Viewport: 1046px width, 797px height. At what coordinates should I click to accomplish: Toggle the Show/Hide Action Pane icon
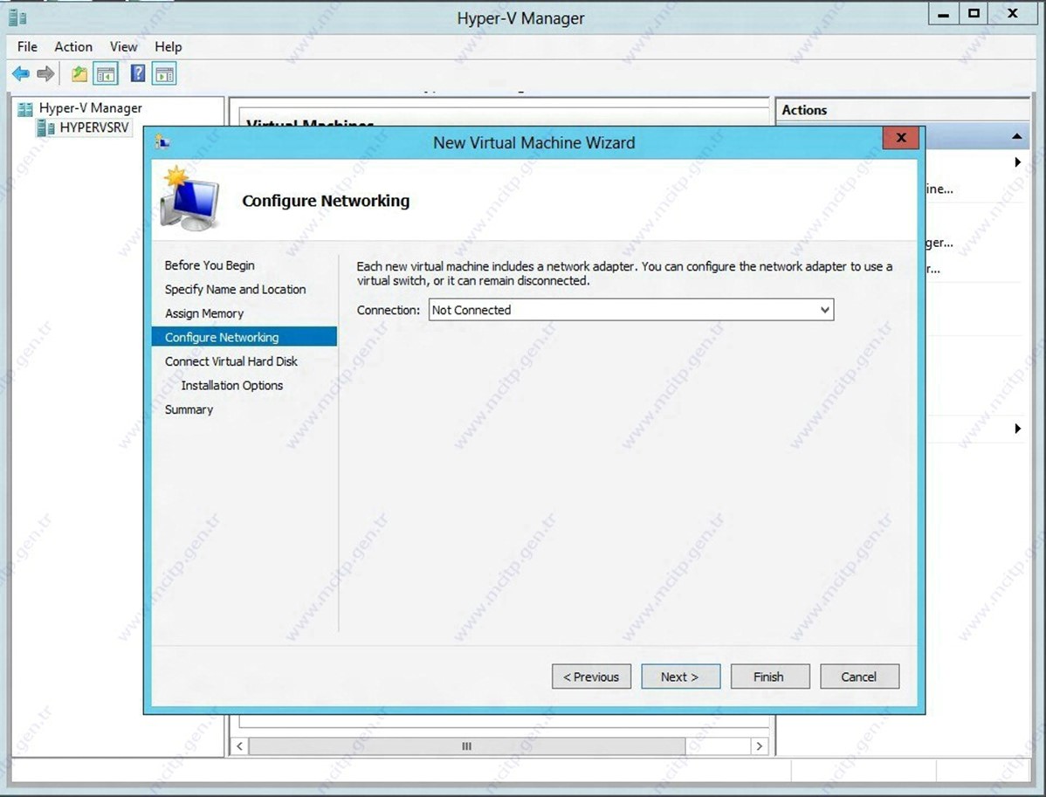tap(164, 73)
